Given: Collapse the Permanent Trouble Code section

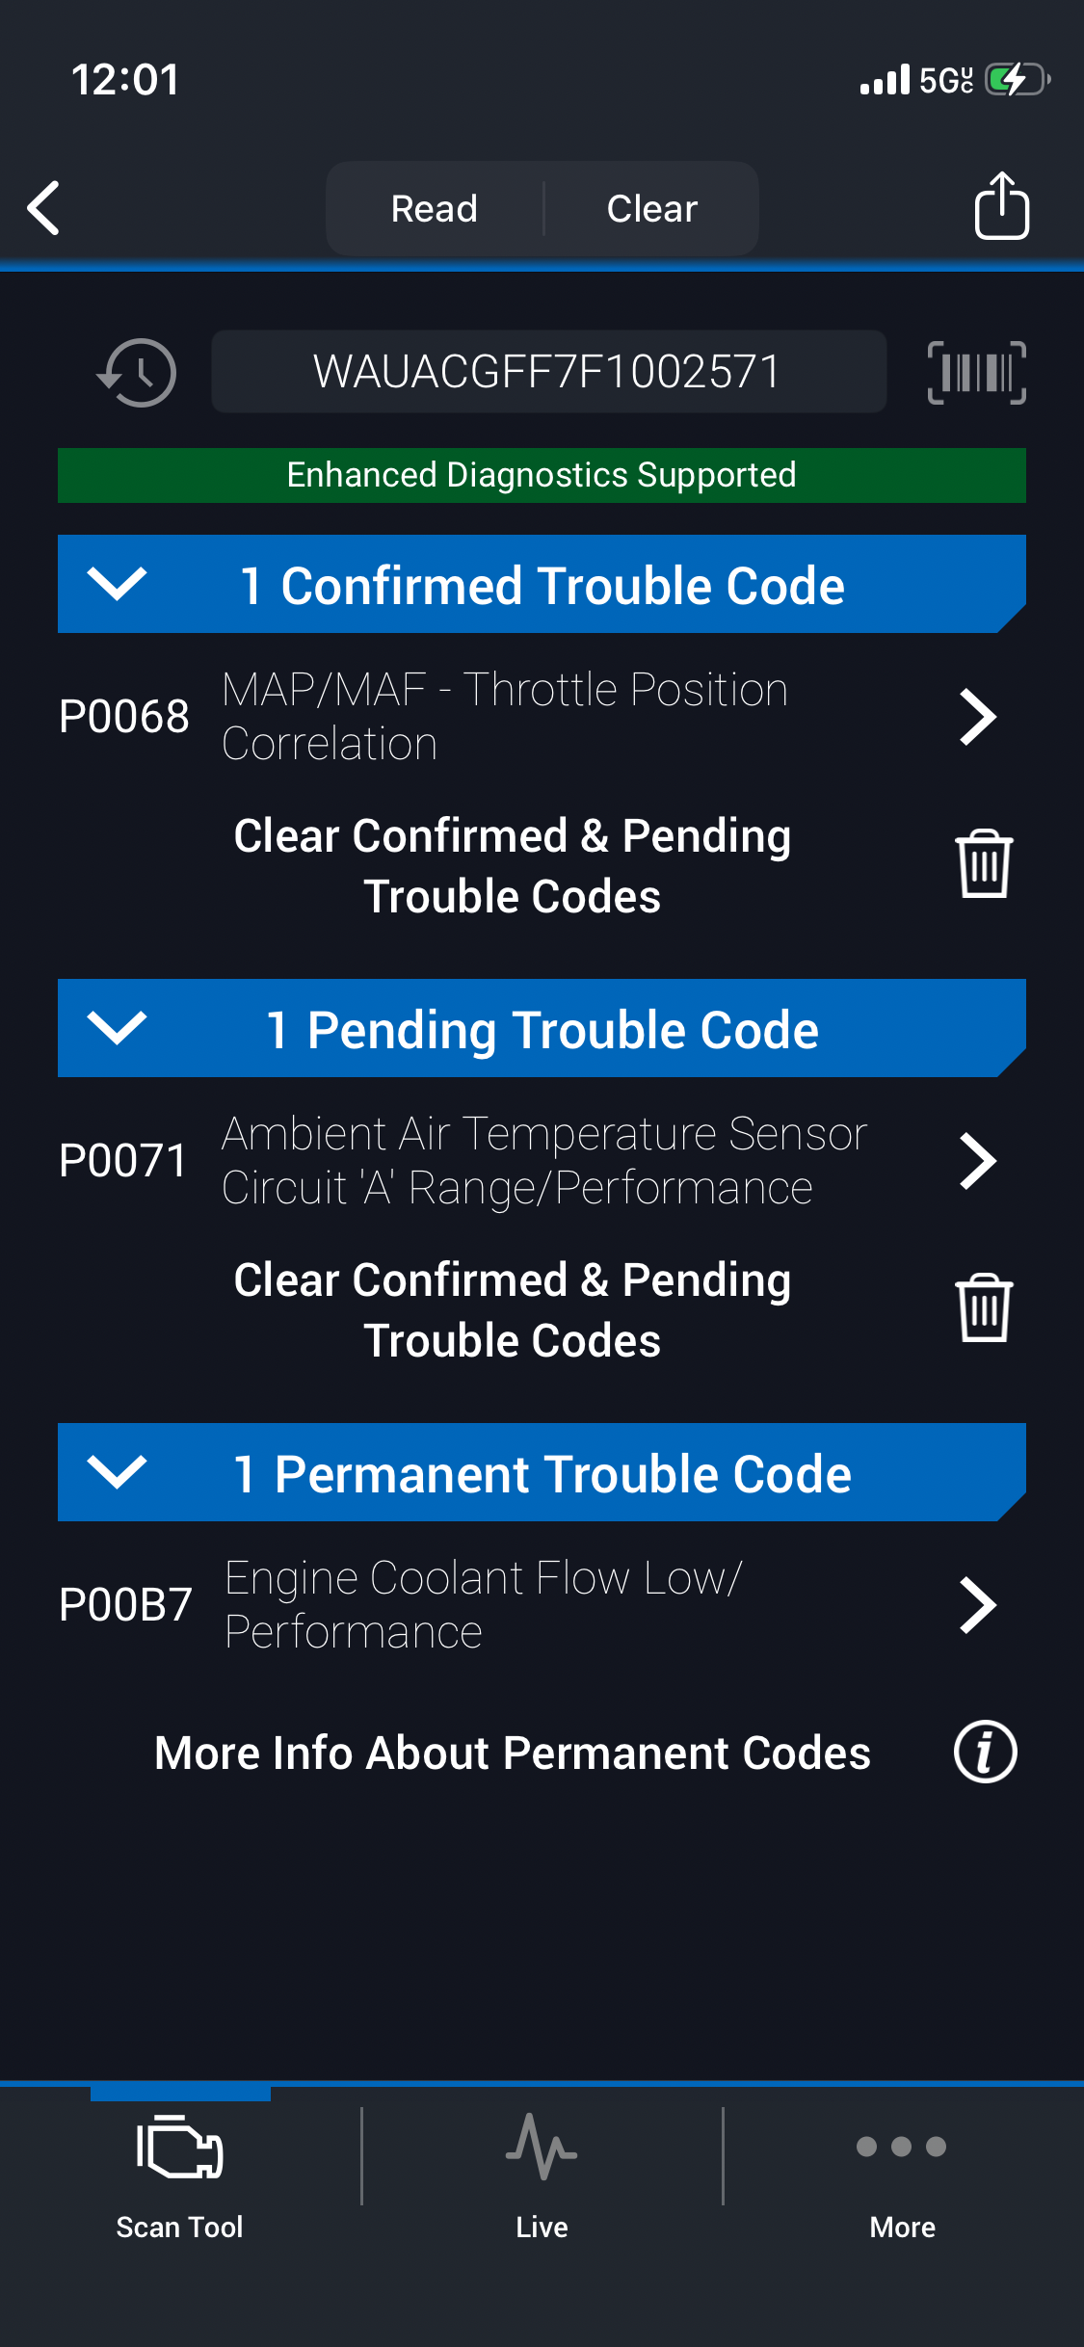Looking at the screenshot, I should point(117,1472).
